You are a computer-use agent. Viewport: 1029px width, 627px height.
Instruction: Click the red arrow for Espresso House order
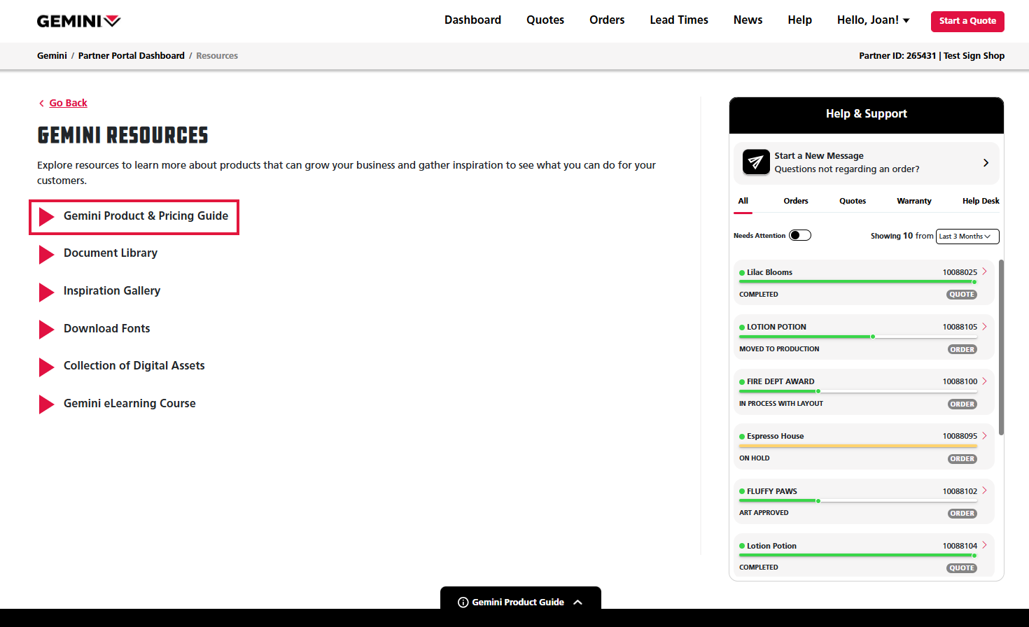(x=984, y=435)
